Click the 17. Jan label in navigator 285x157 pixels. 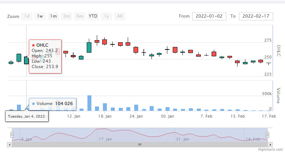tap(105, 139)
